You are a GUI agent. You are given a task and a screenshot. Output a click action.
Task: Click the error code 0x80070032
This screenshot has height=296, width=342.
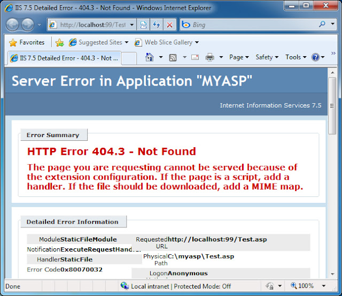point(81,269)
